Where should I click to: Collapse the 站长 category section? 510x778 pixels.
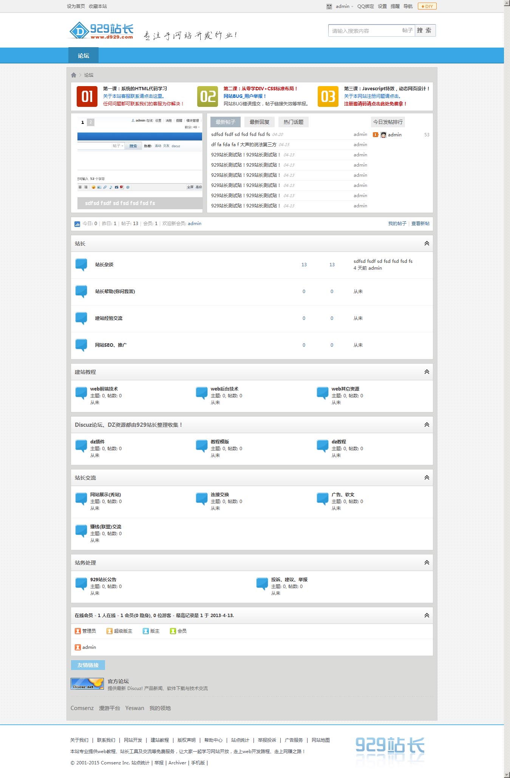click(427, 244)
